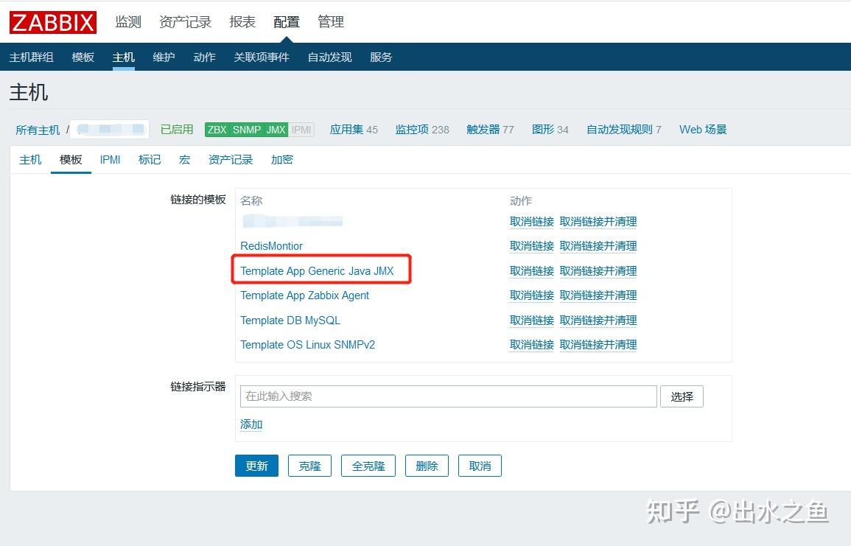This screenshot has width=851, height=546.
Task: Click the grayed IPMI availability indicator
Action: (301, 130)
